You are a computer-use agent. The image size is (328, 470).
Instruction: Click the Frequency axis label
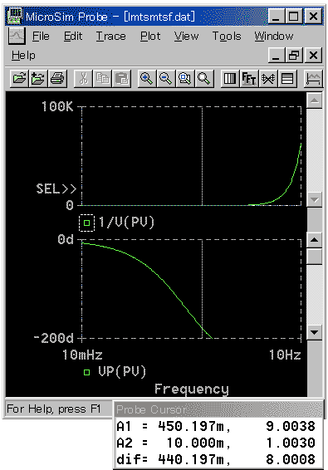(192, 389)
